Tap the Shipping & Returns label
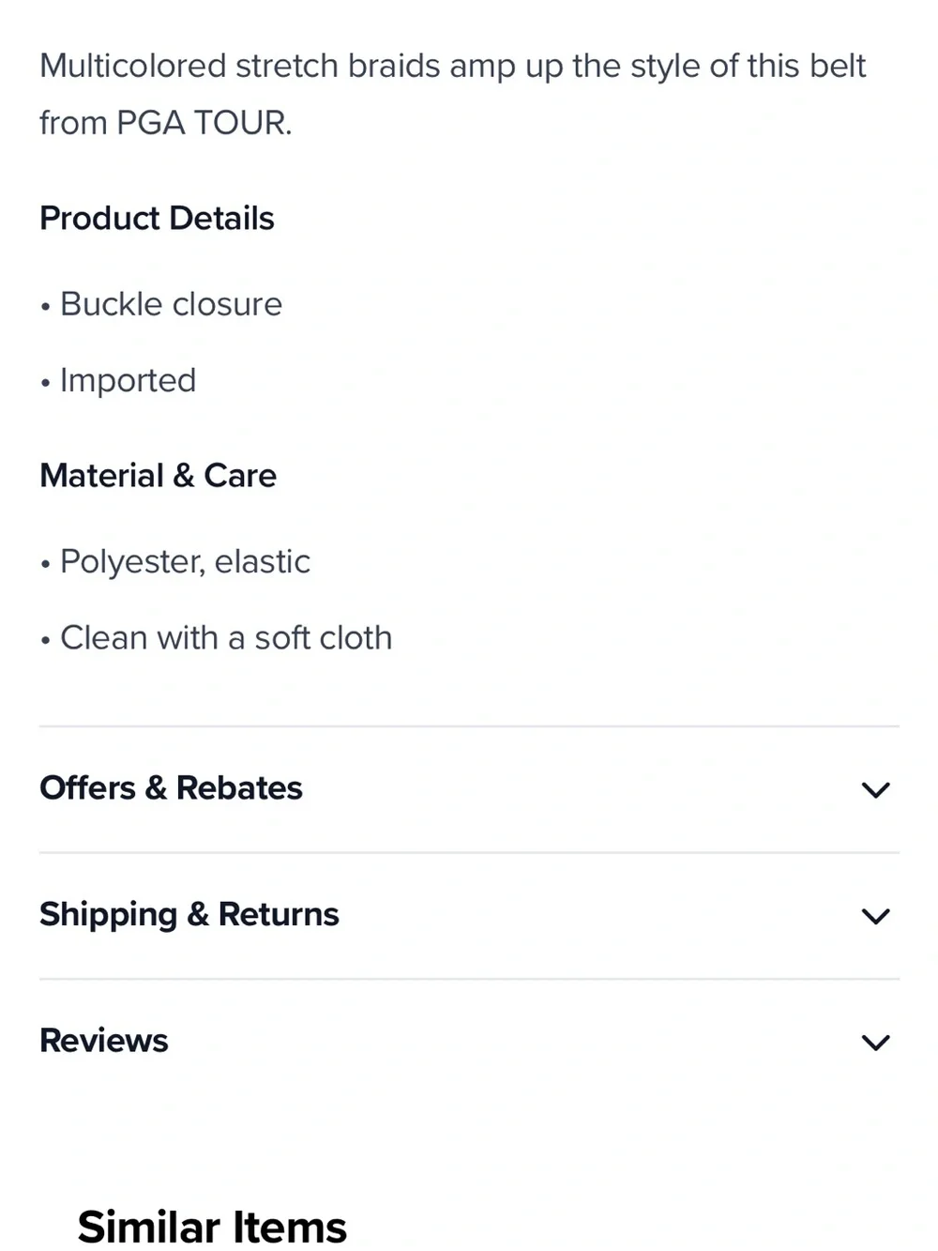This screenshot has width=938, height=1251. (189, 915)
